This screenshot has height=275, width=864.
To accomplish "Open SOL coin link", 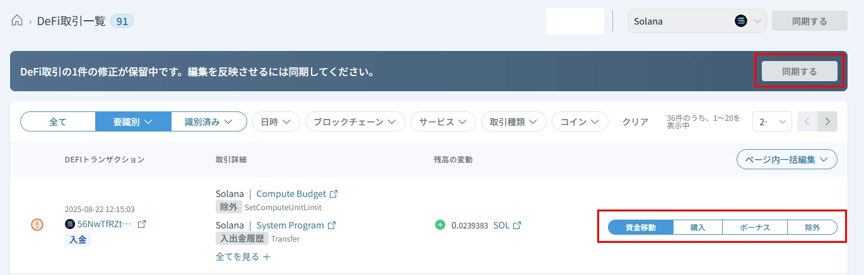I will (501, 225).
